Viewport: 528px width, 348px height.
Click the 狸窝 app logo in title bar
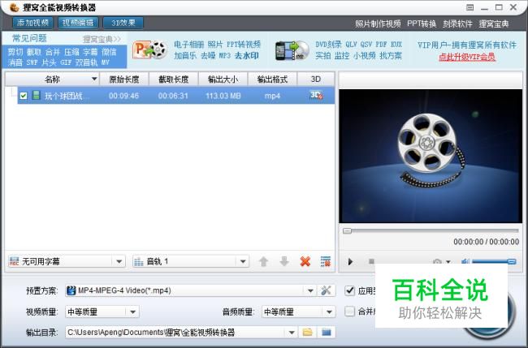tap(14, 7)
